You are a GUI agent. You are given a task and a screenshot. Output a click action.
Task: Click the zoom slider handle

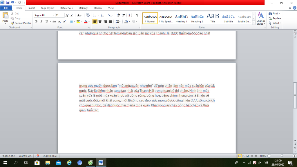282,156
